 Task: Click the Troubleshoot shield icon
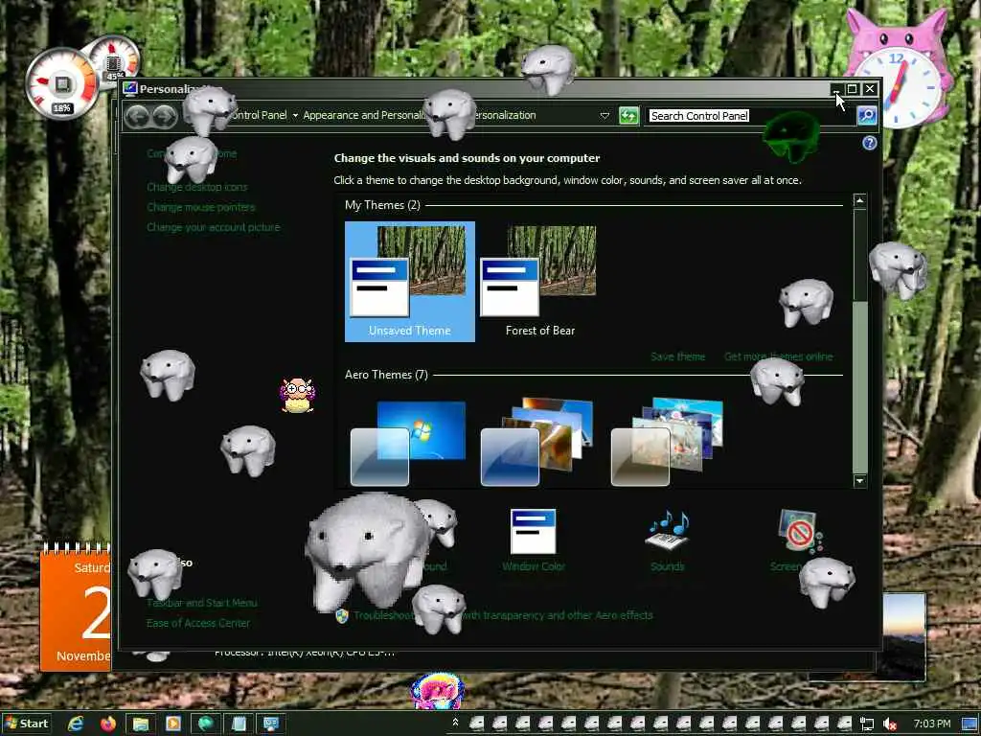pos(342,616)
